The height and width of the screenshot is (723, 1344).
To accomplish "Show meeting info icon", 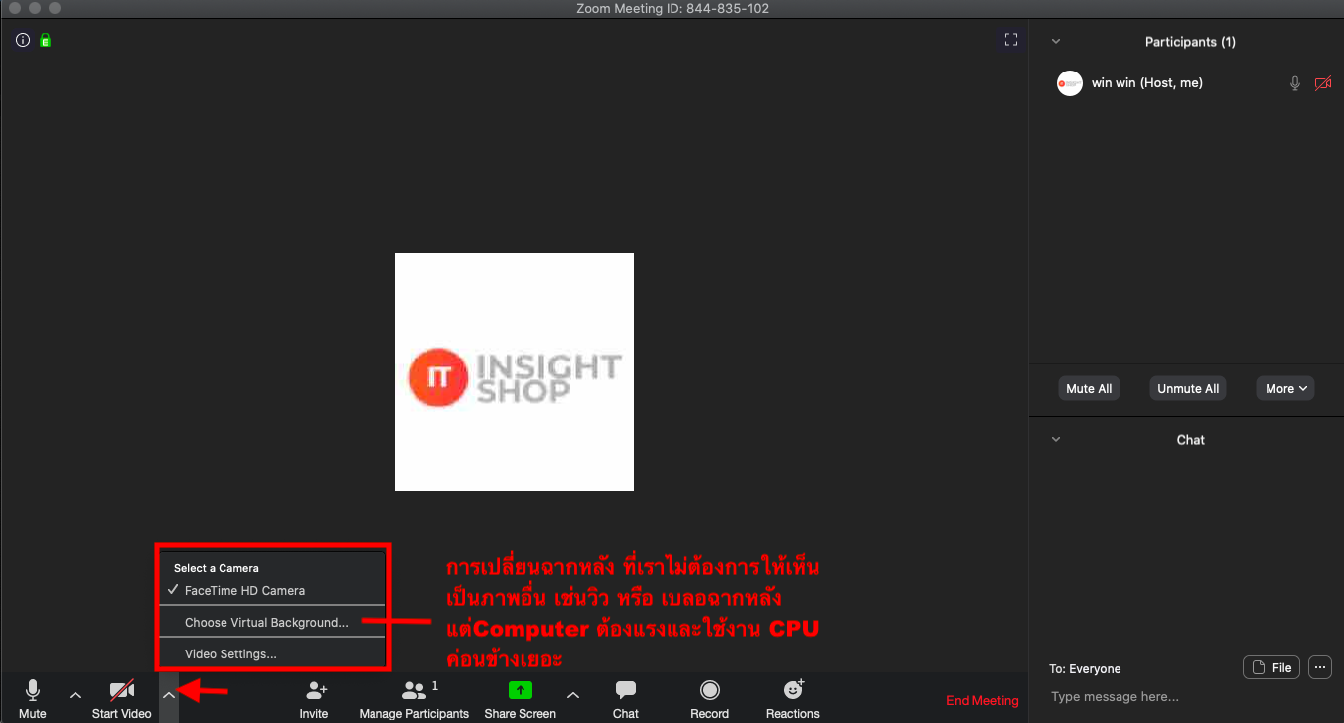I will click(x=23, y=40).
